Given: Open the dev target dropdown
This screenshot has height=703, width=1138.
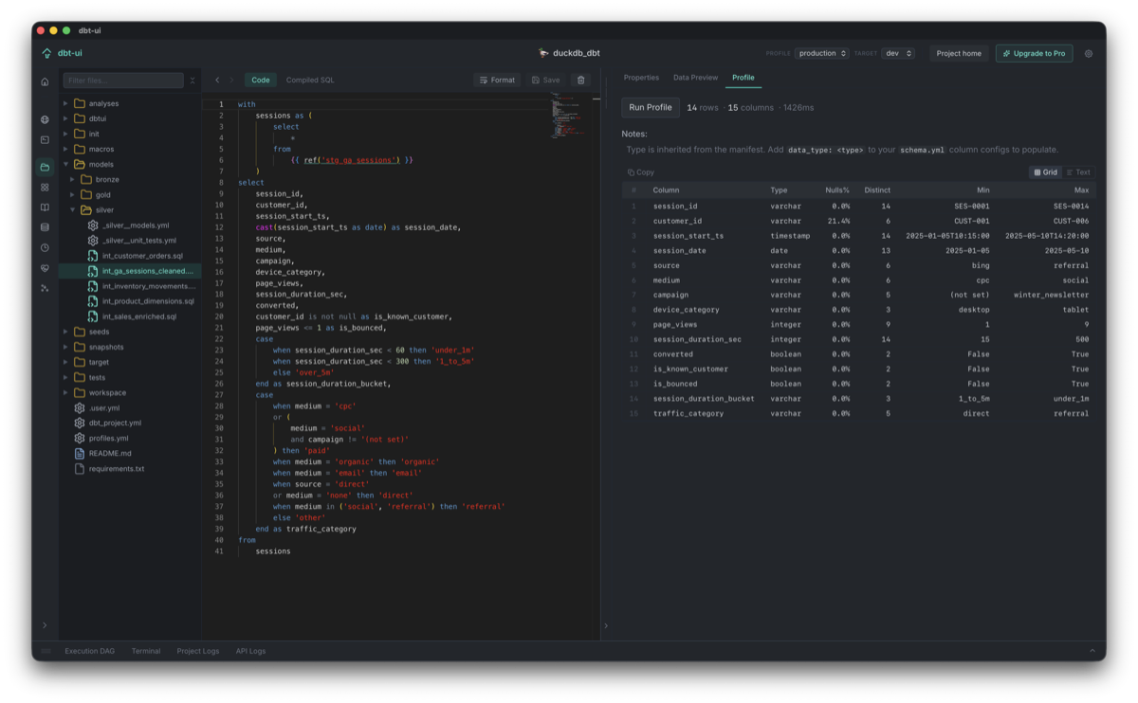Looking at the screenshot, I should 898,54.
